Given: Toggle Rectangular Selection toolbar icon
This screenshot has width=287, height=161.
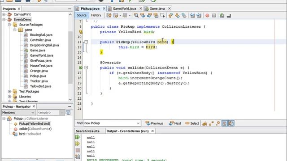Looking at the screenshot, I should click(x=162, y=16).
